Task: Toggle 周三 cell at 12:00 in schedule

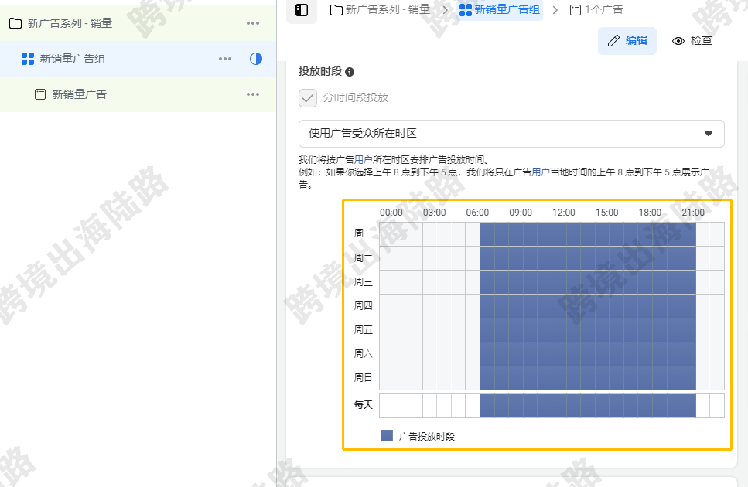Action: pos(559,282)
